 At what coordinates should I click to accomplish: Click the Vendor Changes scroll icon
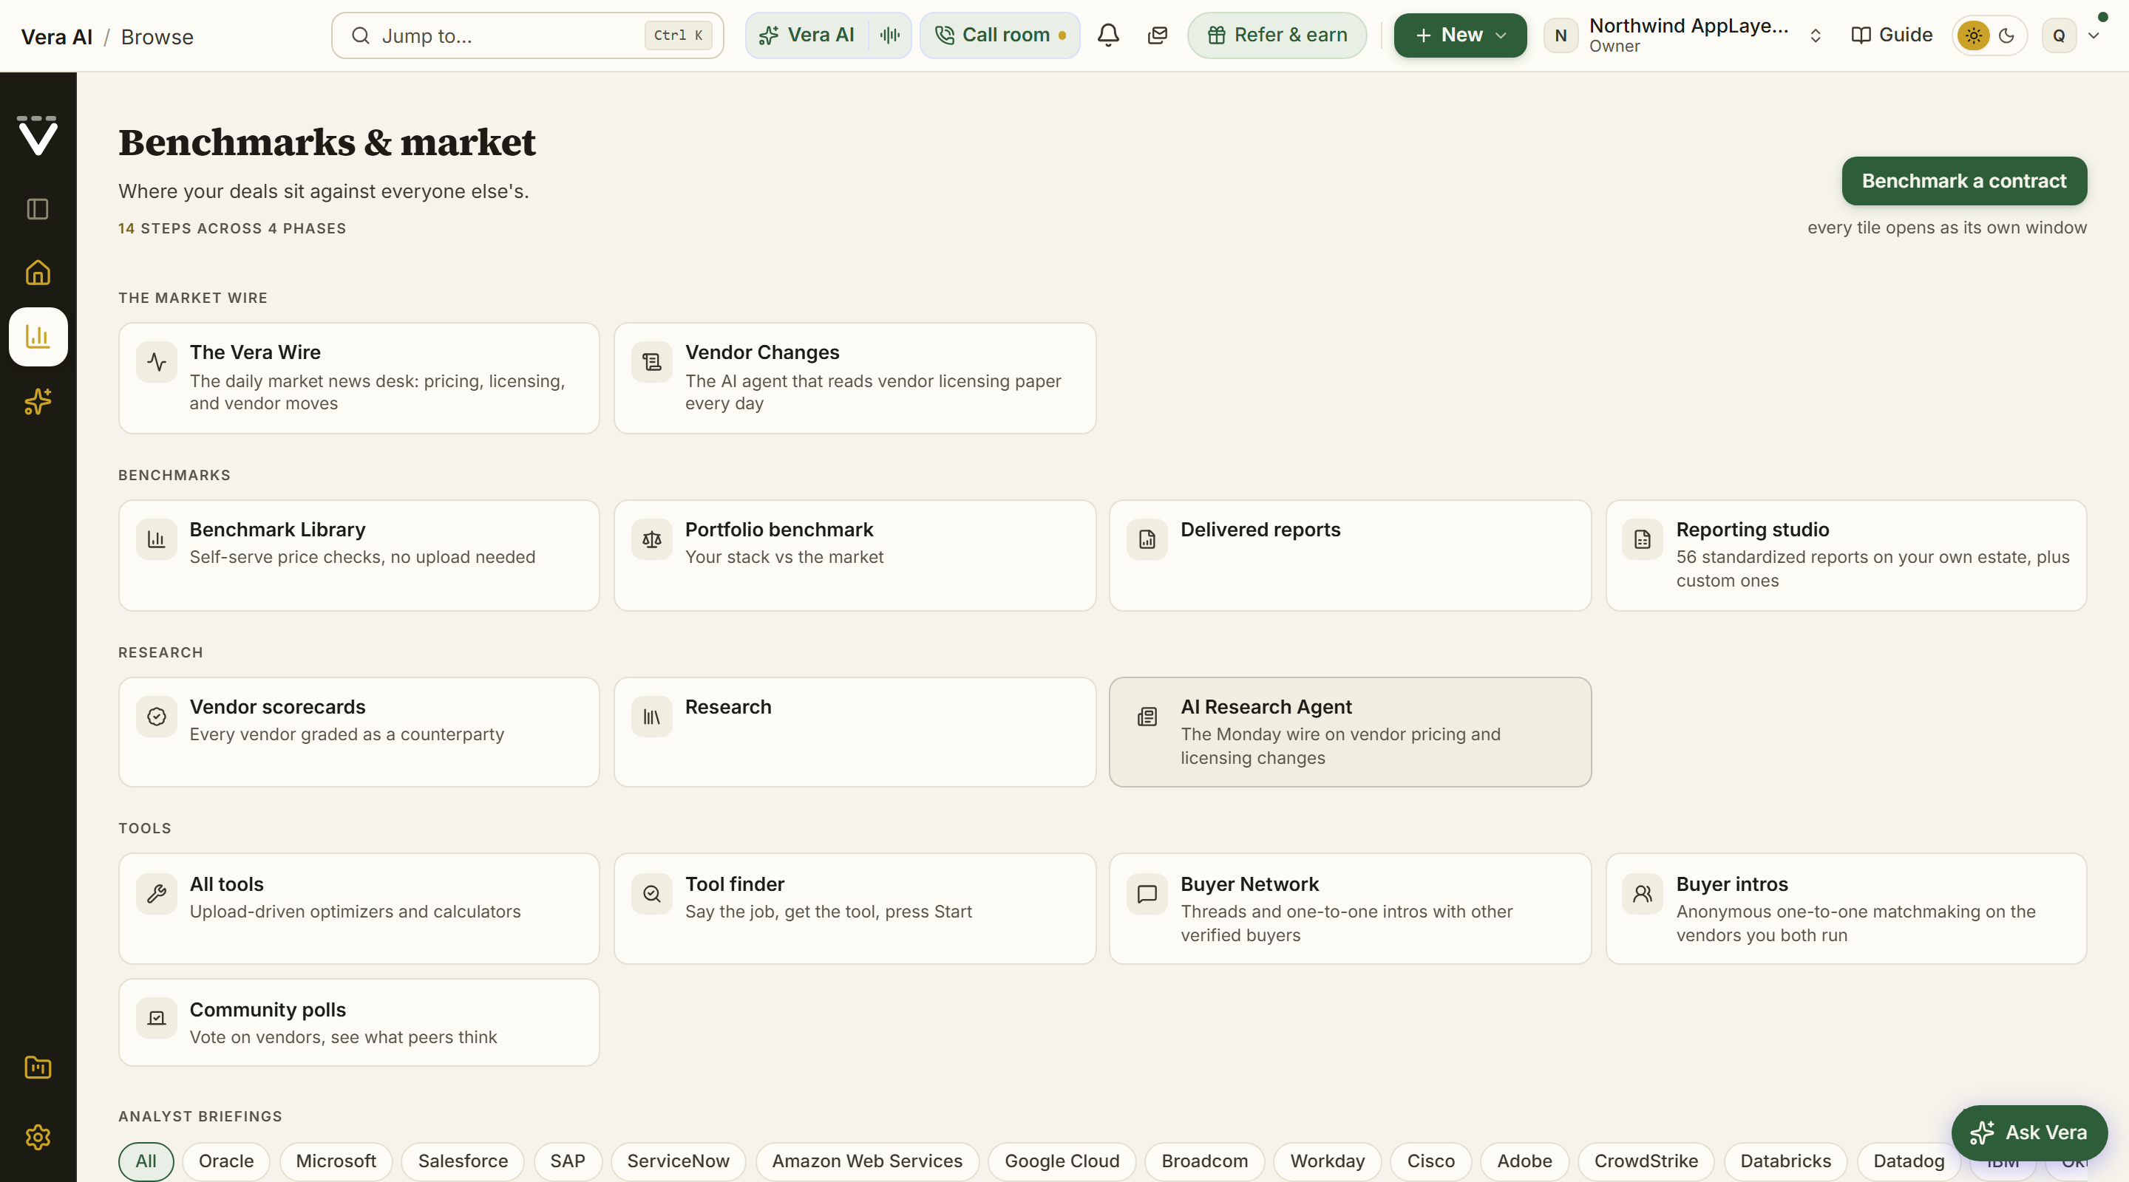pos(651,362)
